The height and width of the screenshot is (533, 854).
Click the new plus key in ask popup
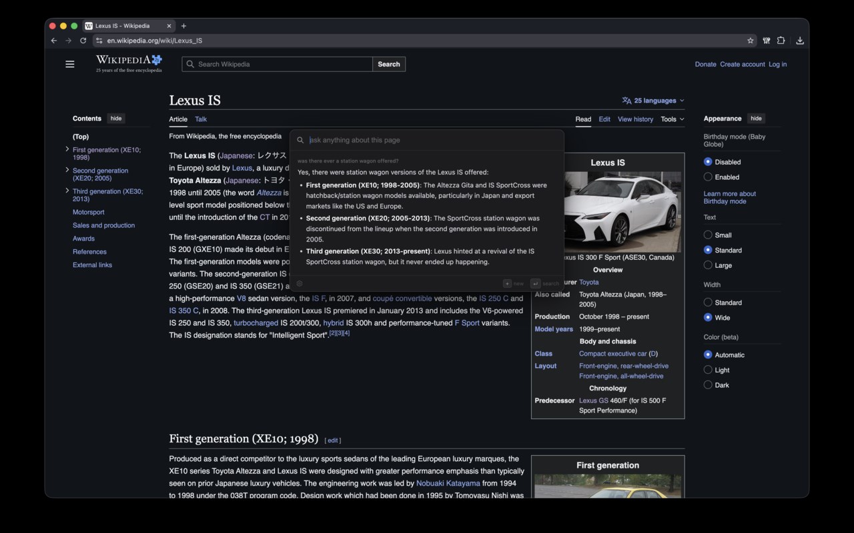click(507, 283)
